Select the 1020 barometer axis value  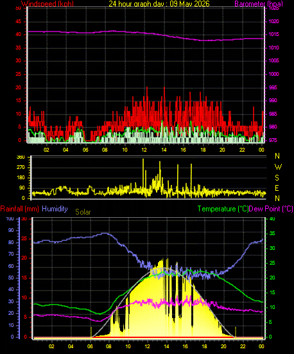(273, 21)
